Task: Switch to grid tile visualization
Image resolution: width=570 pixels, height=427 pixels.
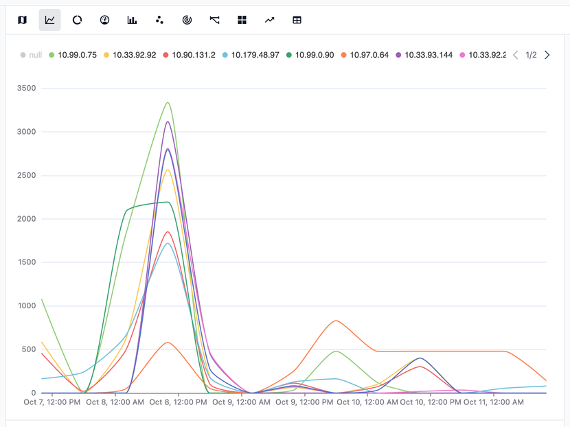Action: [242, 20]
